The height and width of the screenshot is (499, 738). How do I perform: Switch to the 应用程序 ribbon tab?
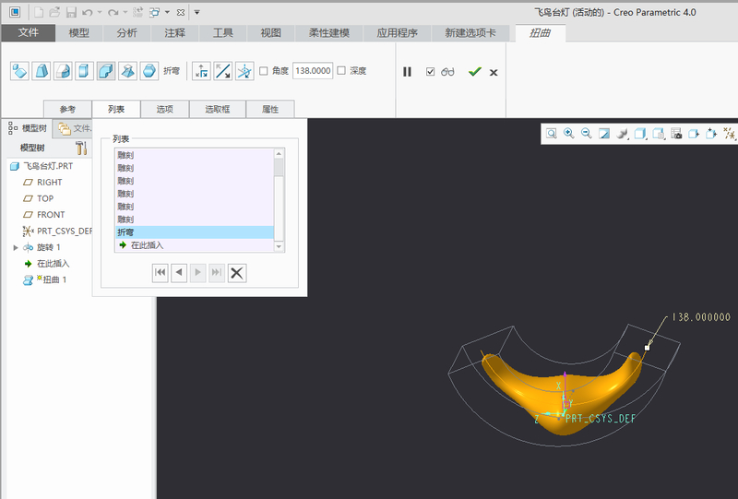398,33
